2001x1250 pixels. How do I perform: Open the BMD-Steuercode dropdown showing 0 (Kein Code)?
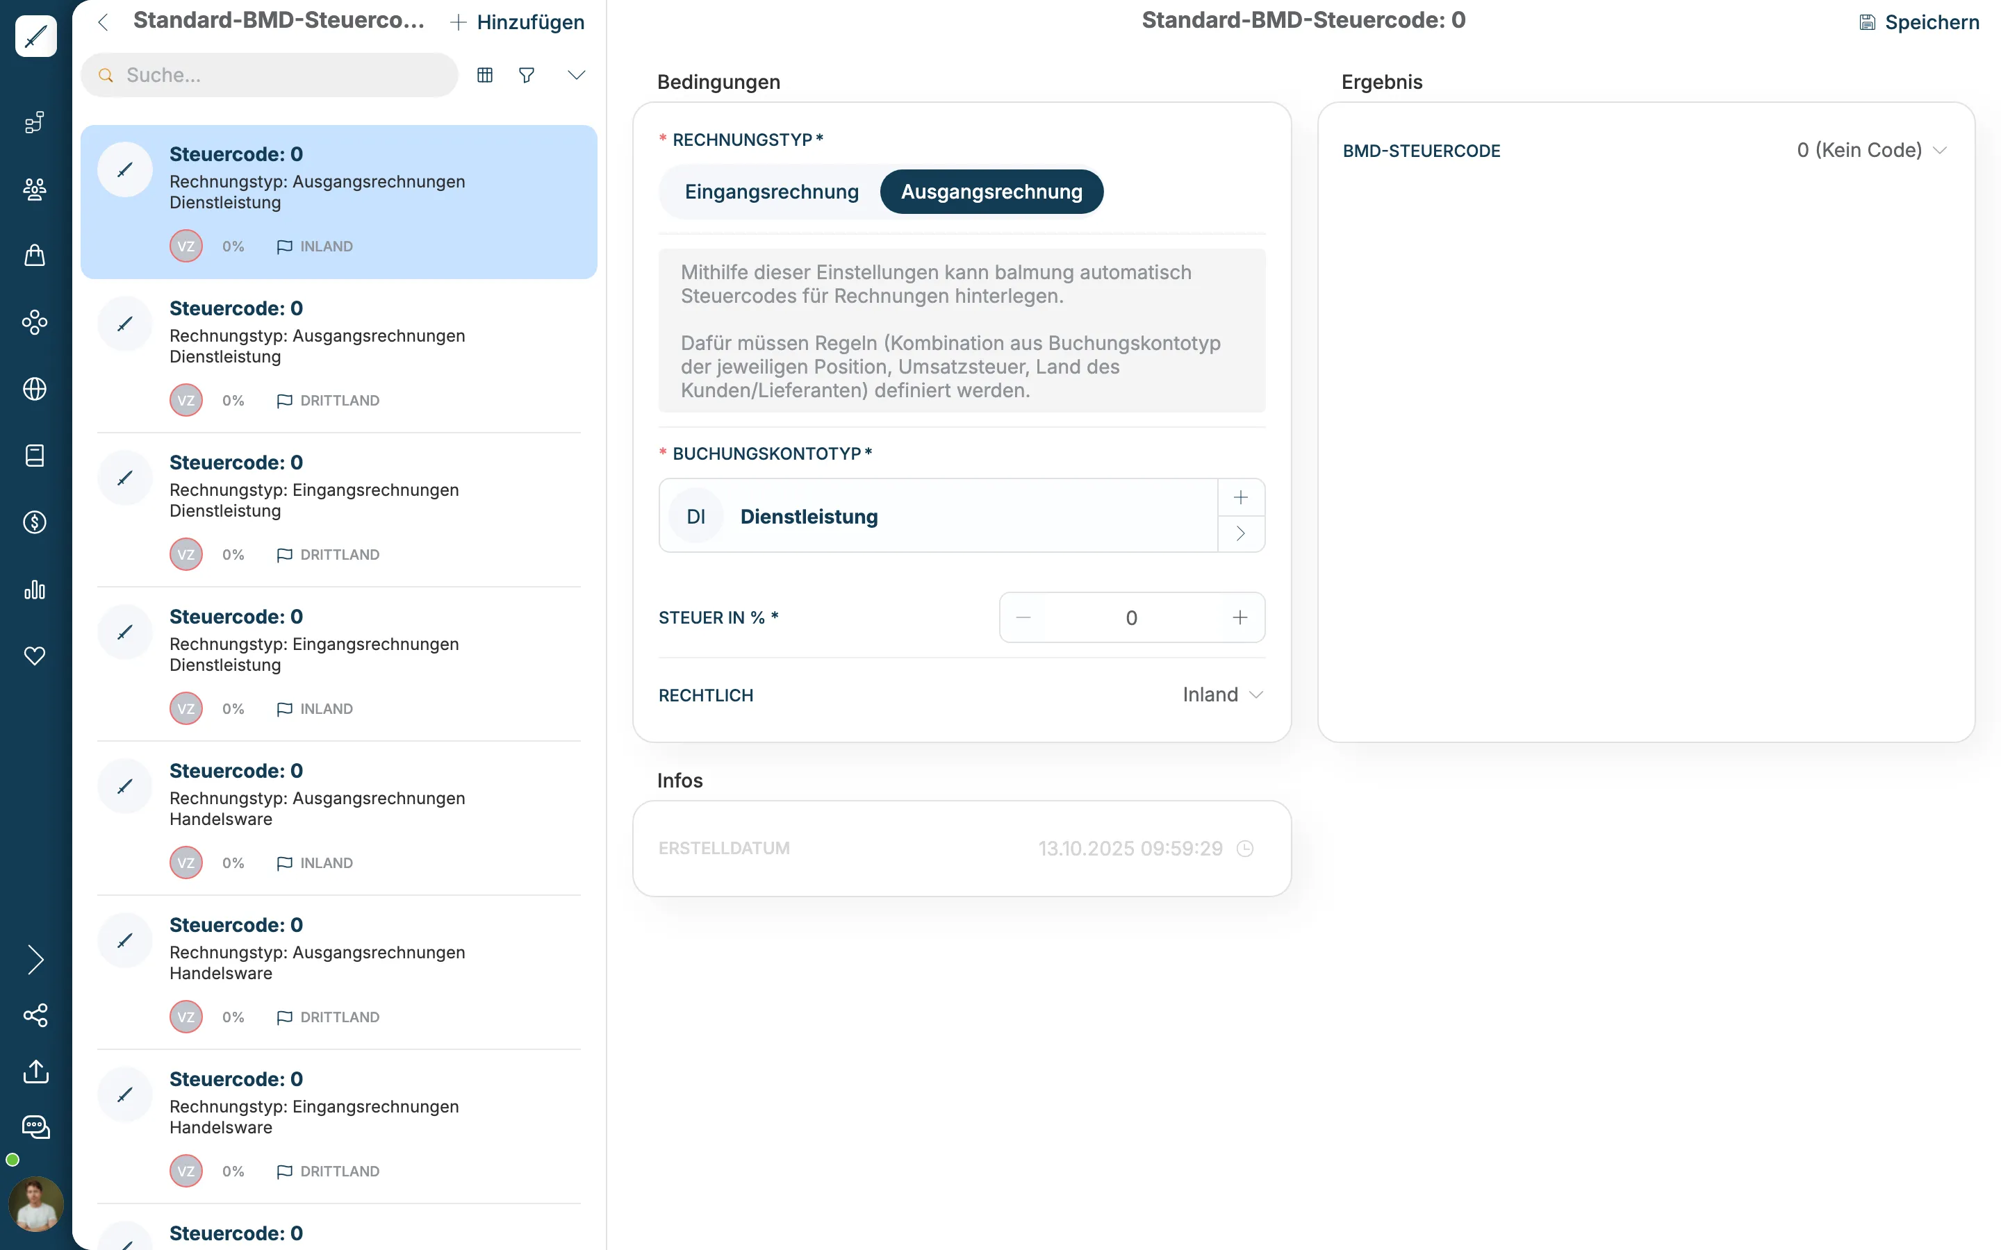point(1872,151)
